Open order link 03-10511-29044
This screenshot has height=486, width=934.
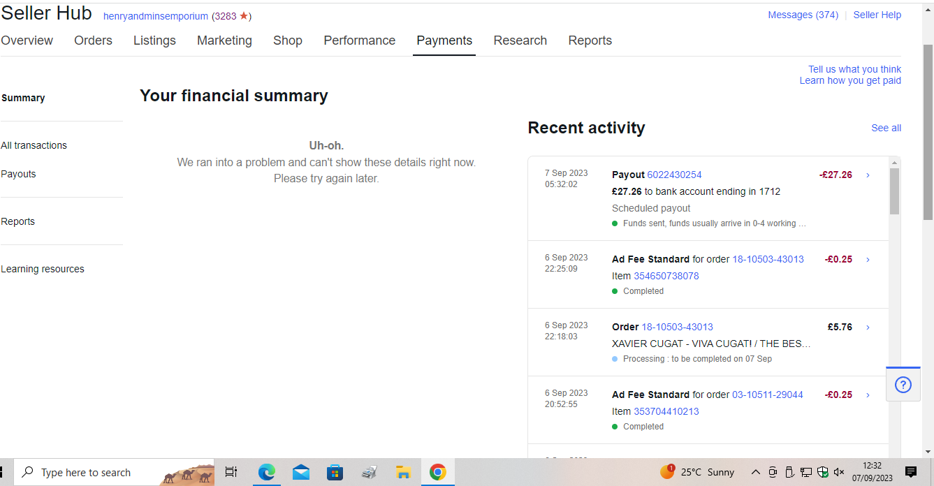(768, 395)
